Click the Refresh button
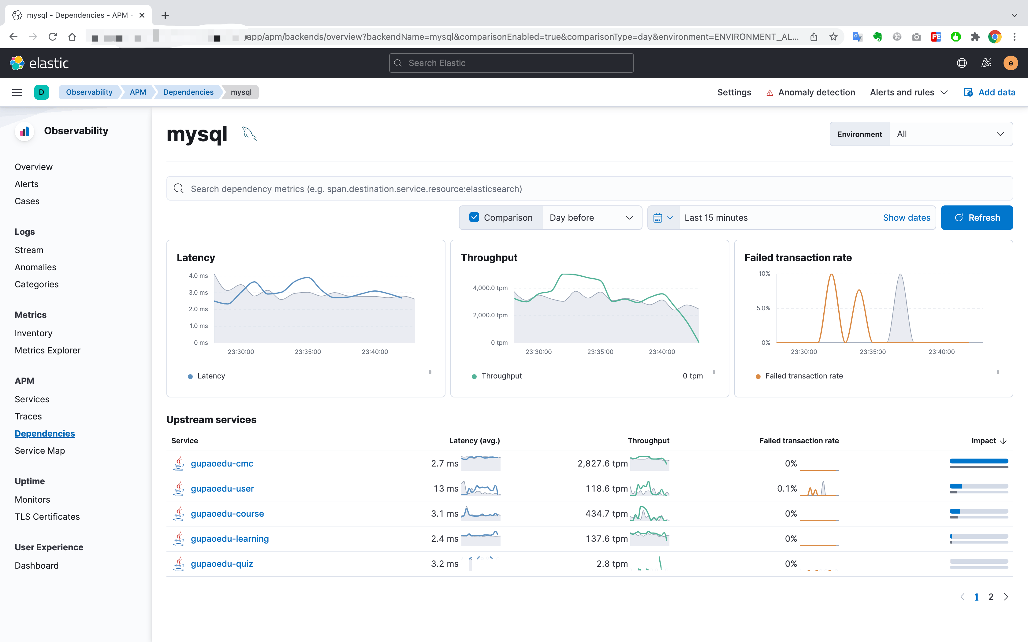The image size is (1028, 642). tap(977, 217)
